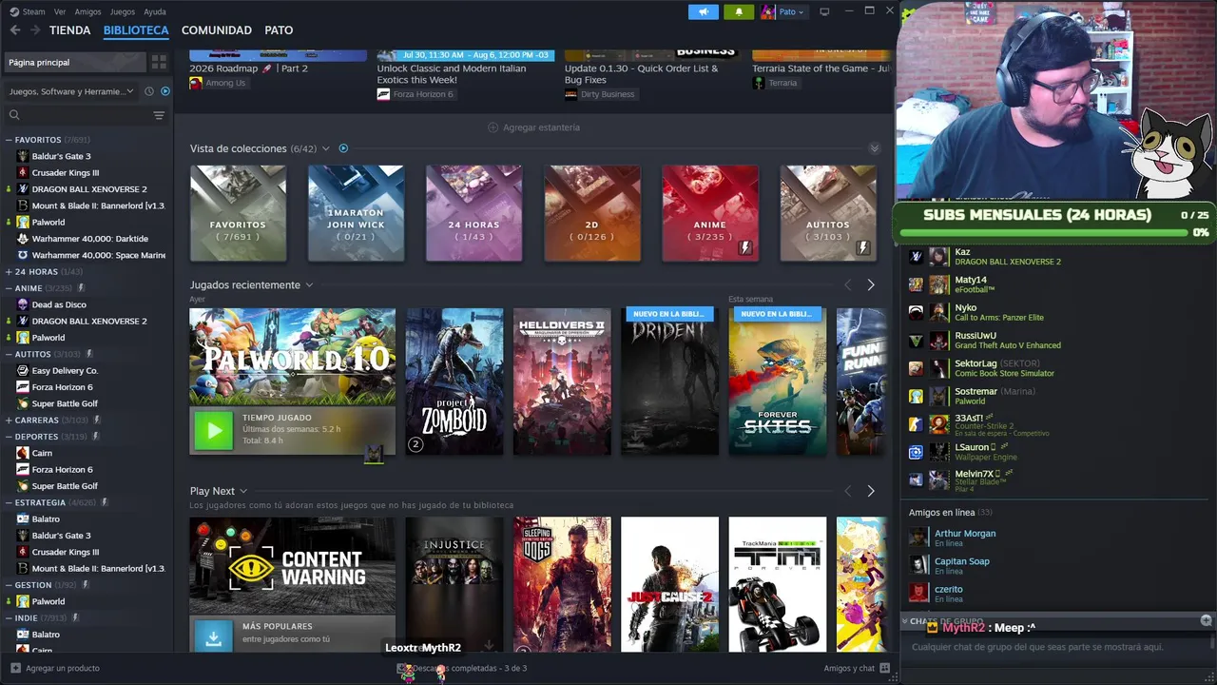The image size is (1217, 685).
Task: Open the FAVORITOS collection tile
Action: tap(238, 213)
